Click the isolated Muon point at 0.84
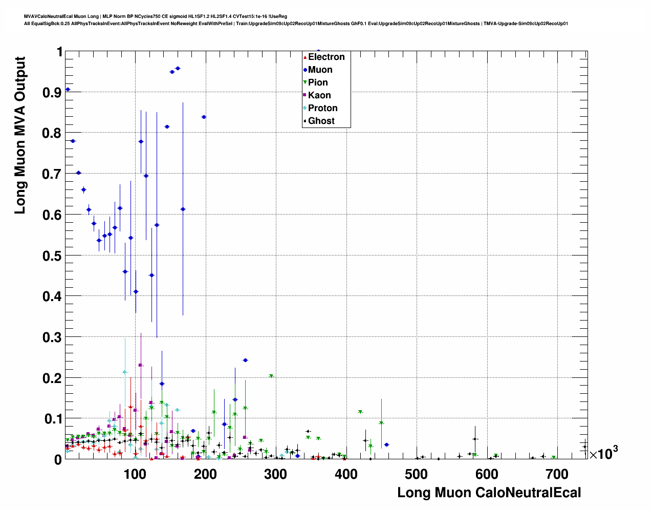Viewport: 653px width, 510px height. tap(204, 117)
